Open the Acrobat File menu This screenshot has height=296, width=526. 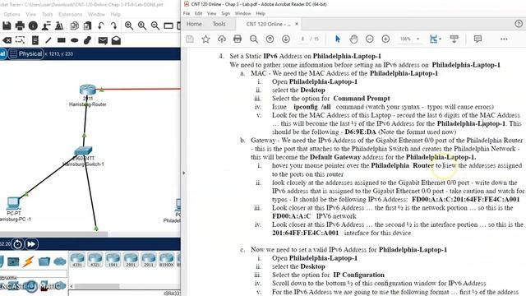[x=187, y=13]
